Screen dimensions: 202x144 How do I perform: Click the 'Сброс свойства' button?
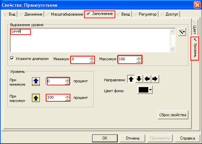coord(173,115)
